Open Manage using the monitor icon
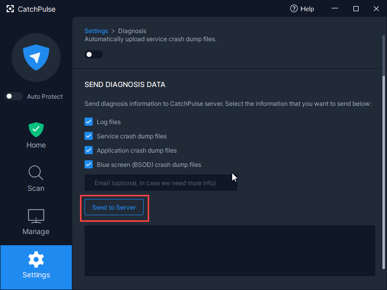 pyautogui.click(x=36, y=216)
